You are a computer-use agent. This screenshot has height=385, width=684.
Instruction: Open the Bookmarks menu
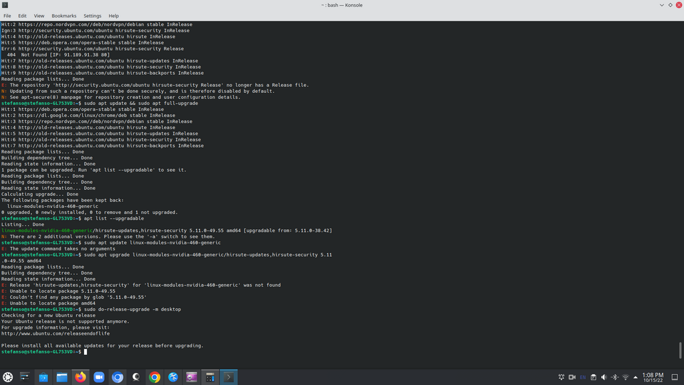pos(64,15)
